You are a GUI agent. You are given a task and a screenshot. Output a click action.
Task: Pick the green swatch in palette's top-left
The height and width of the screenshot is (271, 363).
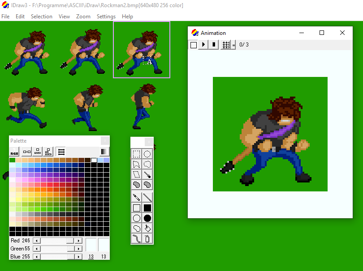(12, 160)
